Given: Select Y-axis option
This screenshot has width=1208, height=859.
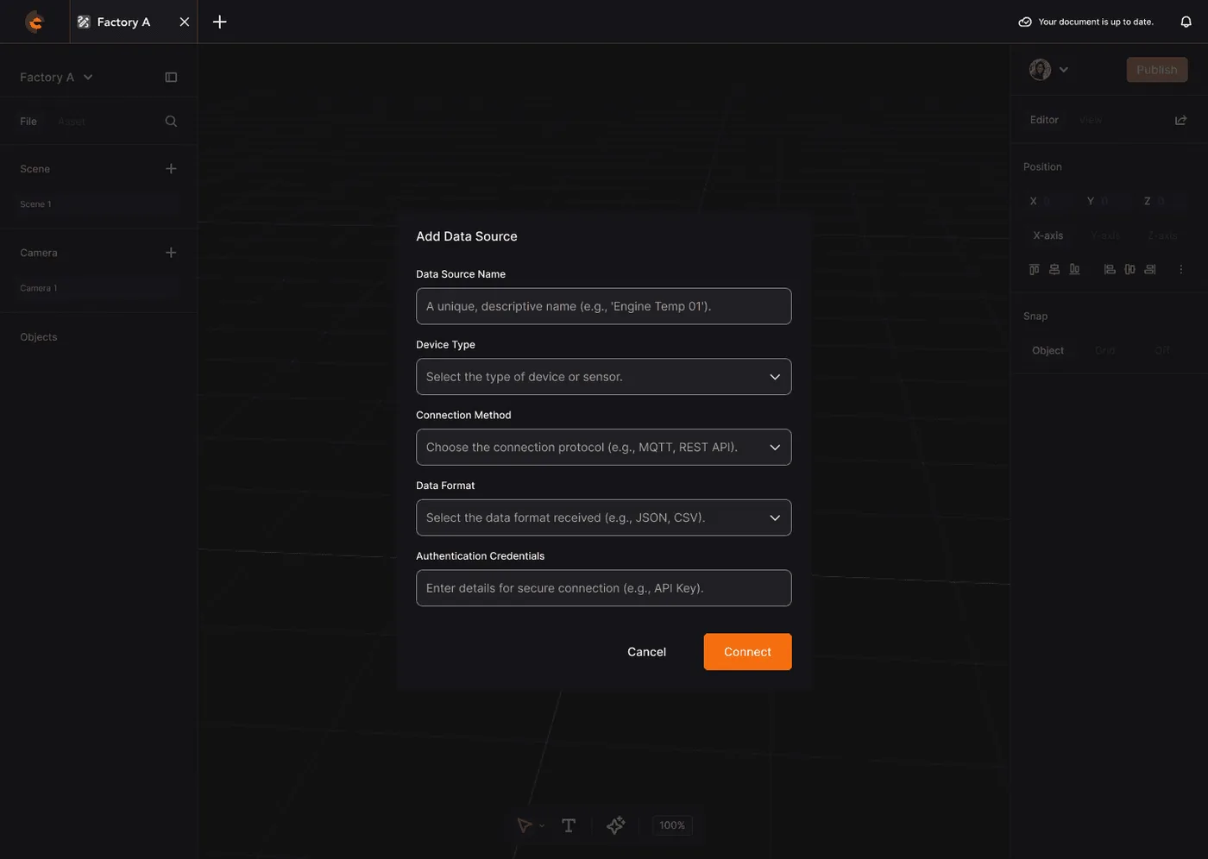Looking at the screenshot, I should [x=1105, y=235].
